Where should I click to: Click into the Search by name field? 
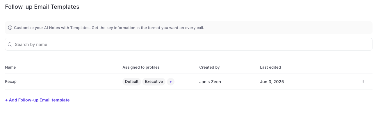pyautogui.click(x=188, y=44)
